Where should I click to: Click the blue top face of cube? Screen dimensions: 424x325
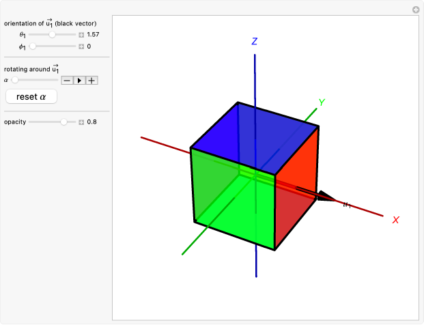(x=253, y=137)
